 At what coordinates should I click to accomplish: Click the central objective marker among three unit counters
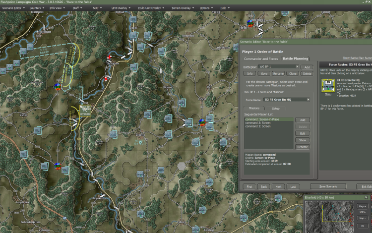click(202, 122)
